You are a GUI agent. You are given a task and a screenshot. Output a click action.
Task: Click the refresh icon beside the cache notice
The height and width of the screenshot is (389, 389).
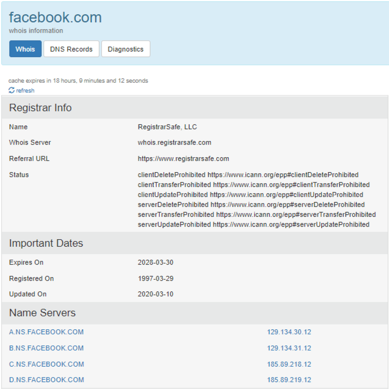[x=12, y=90]
